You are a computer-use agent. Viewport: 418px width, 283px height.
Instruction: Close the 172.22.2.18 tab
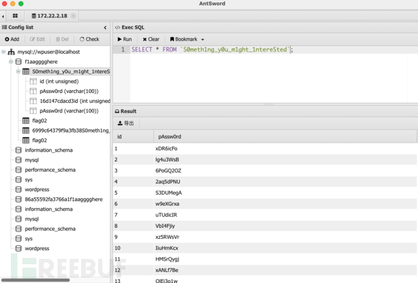(73, 15)
